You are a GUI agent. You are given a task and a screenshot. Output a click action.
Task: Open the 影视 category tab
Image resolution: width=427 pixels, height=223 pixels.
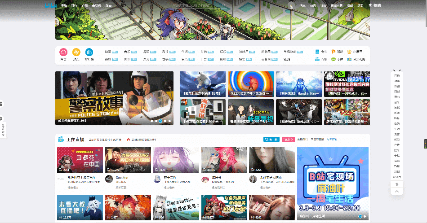pos(223,59)
